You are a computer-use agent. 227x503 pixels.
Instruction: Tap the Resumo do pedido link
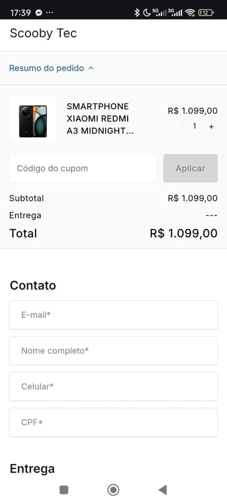47,69
